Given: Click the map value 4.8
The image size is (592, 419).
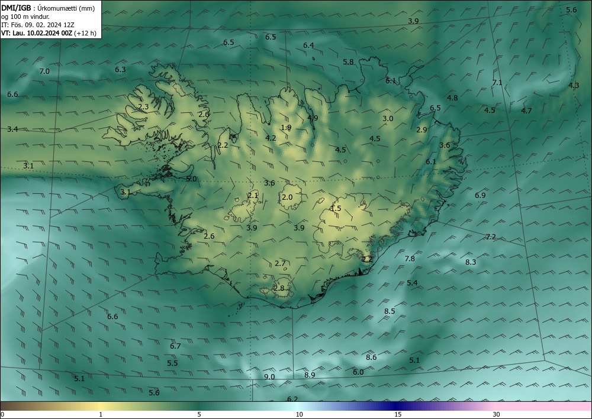Looking at the screenshot, I should click(452, 98).
